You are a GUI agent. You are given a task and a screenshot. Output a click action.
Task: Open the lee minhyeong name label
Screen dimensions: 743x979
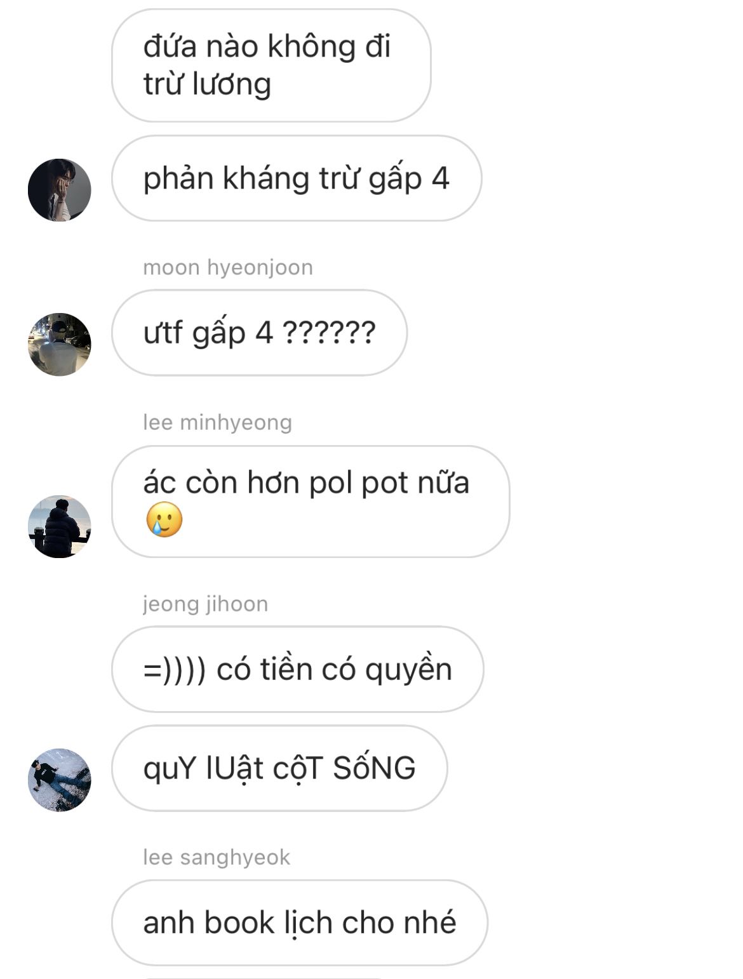pyautogui.click(x=217, y=422)
